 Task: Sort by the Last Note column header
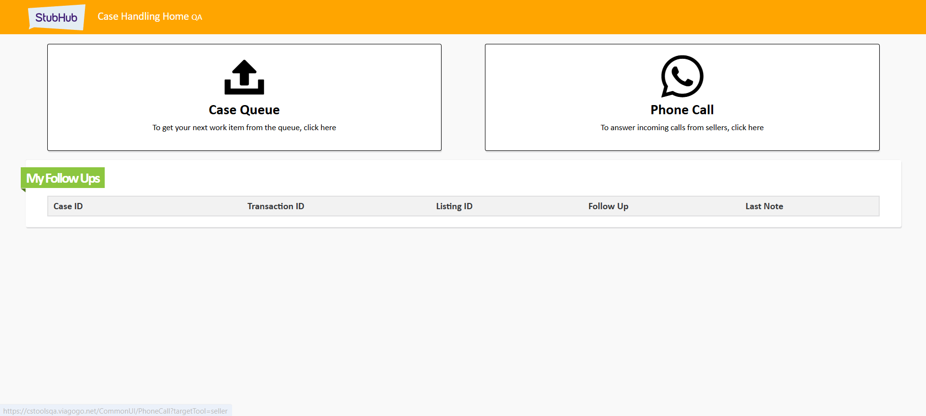pyautogui.click(x=764, y=206)
